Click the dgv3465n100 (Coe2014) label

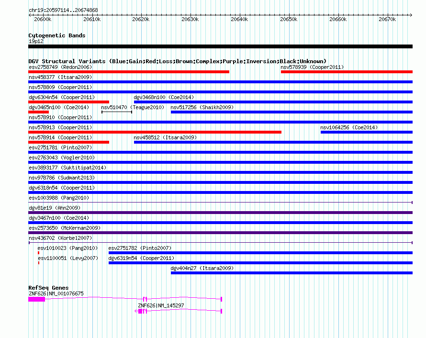tap(59, 107)
